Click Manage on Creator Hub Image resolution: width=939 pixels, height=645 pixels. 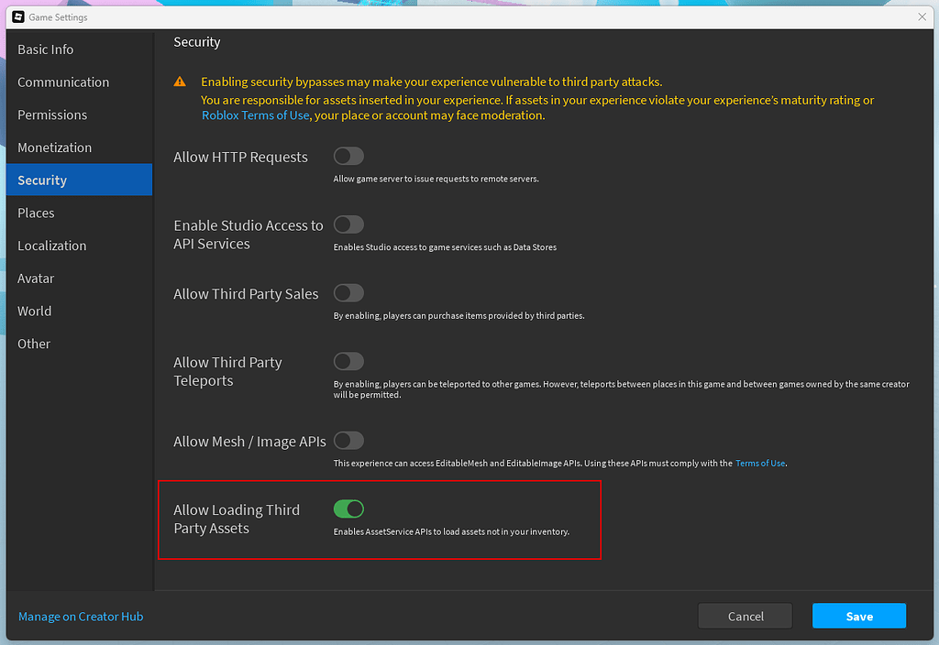coord(81,616)
